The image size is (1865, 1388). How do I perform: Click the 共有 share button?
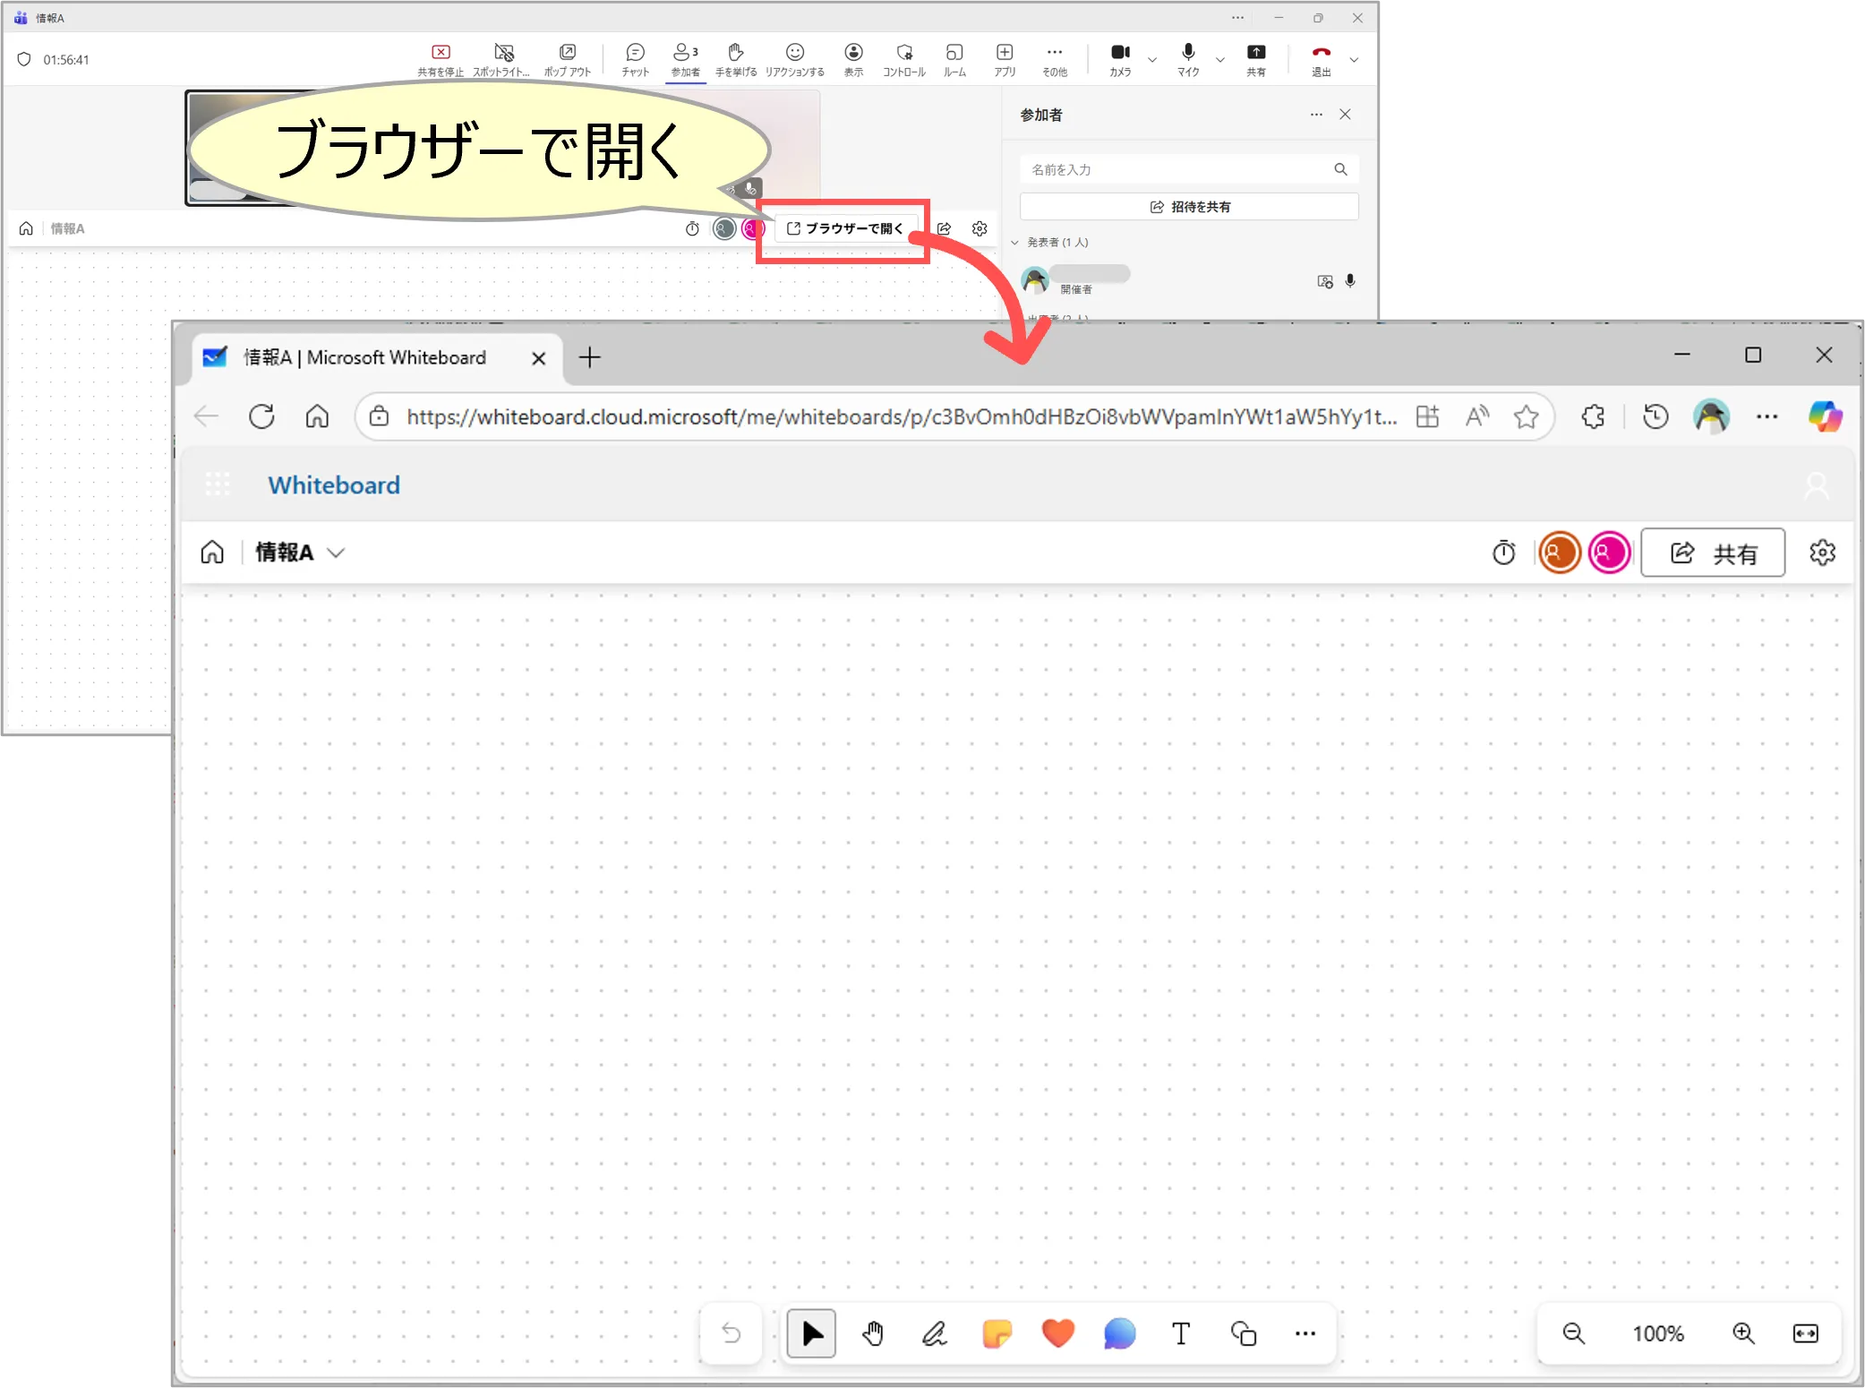(1713, 553)
